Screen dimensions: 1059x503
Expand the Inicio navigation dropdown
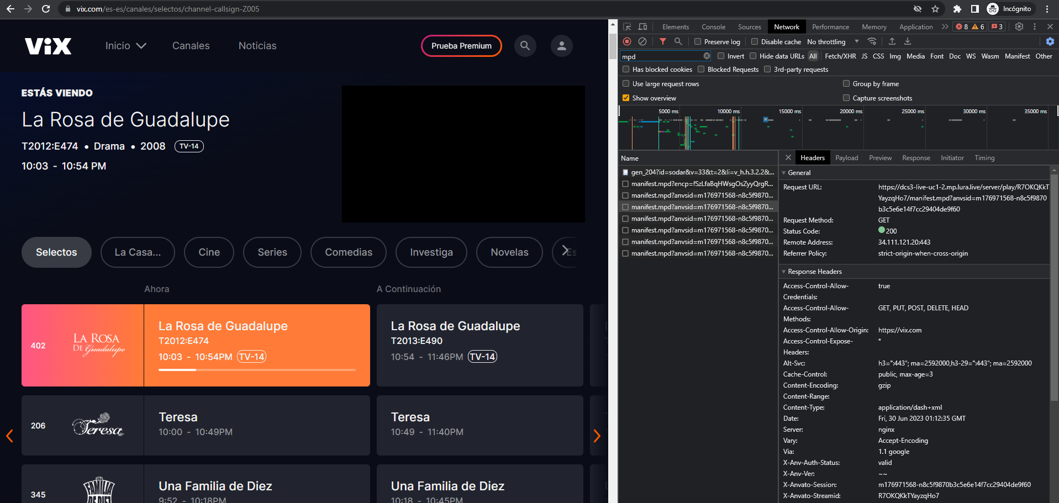pos(125,46)
